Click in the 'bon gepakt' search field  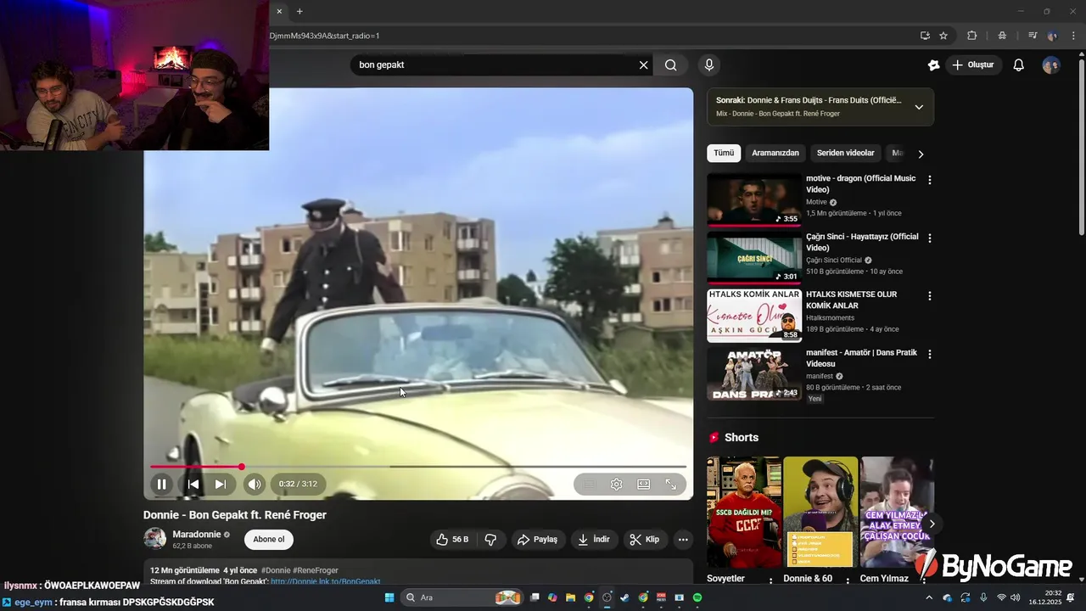tap(496, 65)
